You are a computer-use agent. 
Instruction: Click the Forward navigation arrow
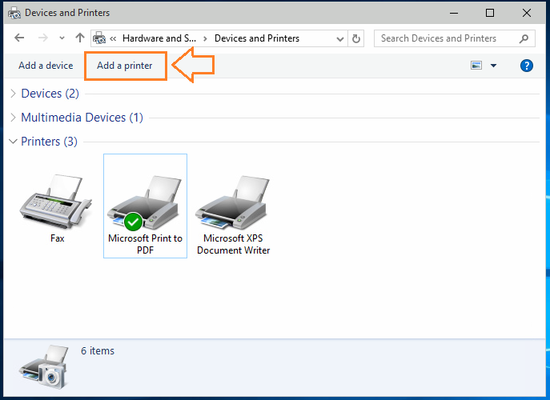(x=42, y=38)
